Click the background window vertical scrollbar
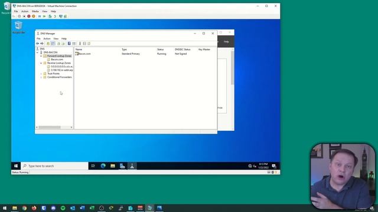Viewport: 378px width, 212px height. (x=232, y=68)
